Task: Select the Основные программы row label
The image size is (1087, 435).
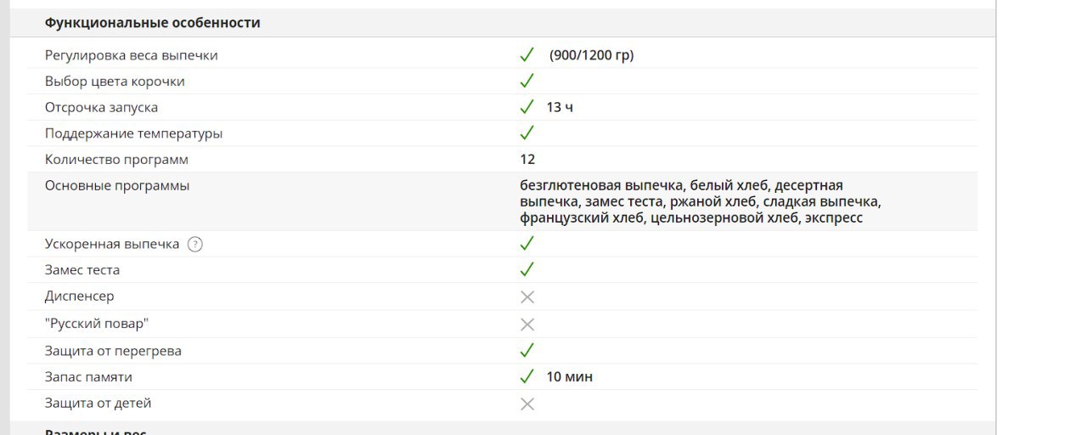Action: 117,185
